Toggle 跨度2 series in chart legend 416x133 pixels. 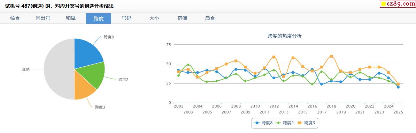(285, 123)
